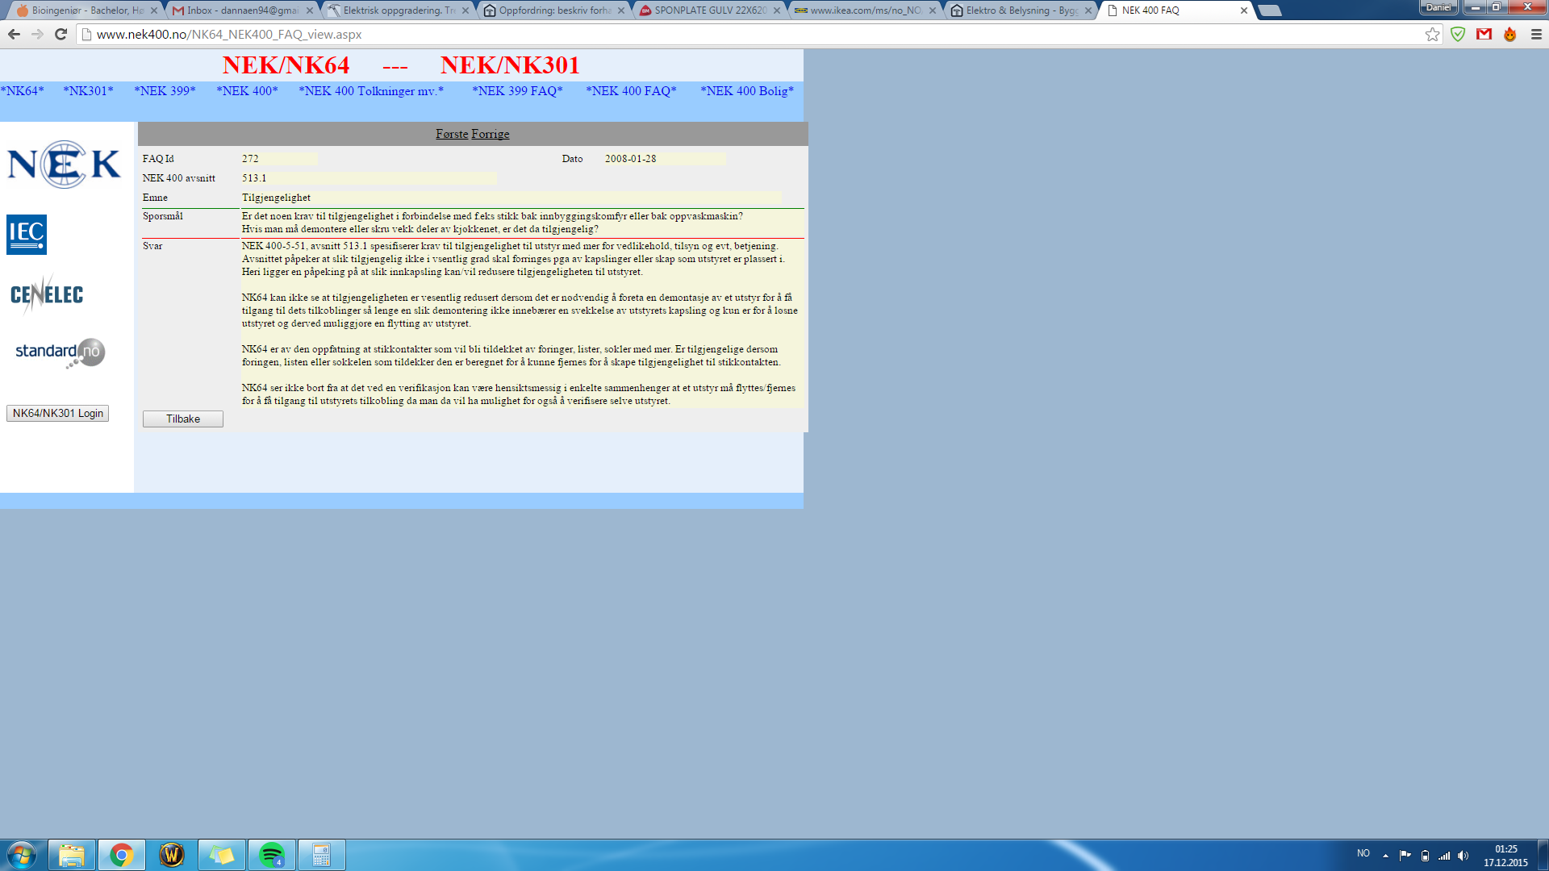
Task: Click the standard.no logo
Action: [x=60, y=352]
